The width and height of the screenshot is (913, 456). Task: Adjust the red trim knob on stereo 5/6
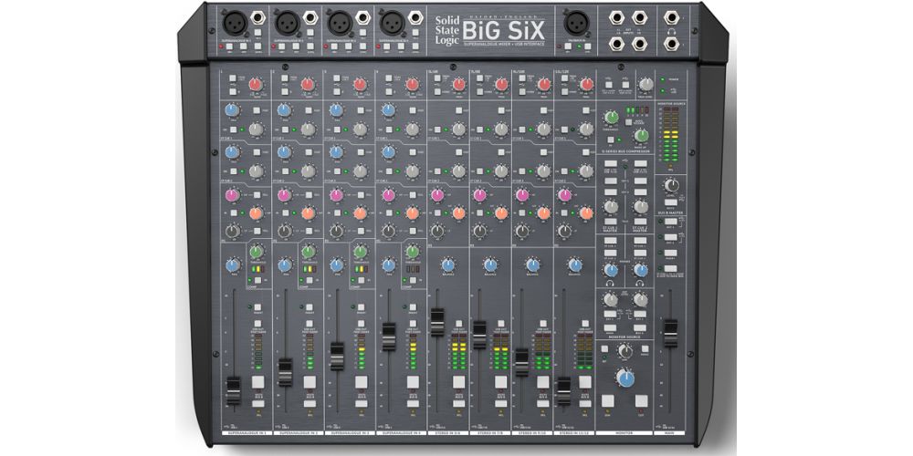coord(459,85)
